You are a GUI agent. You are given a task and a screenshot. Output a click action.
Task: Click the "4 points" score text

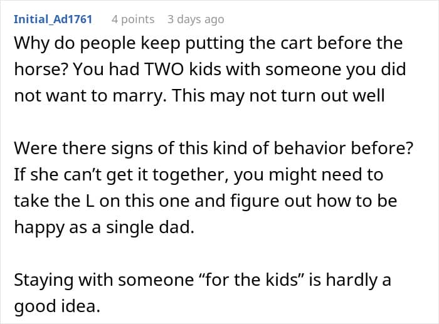[x=133, y=19]
